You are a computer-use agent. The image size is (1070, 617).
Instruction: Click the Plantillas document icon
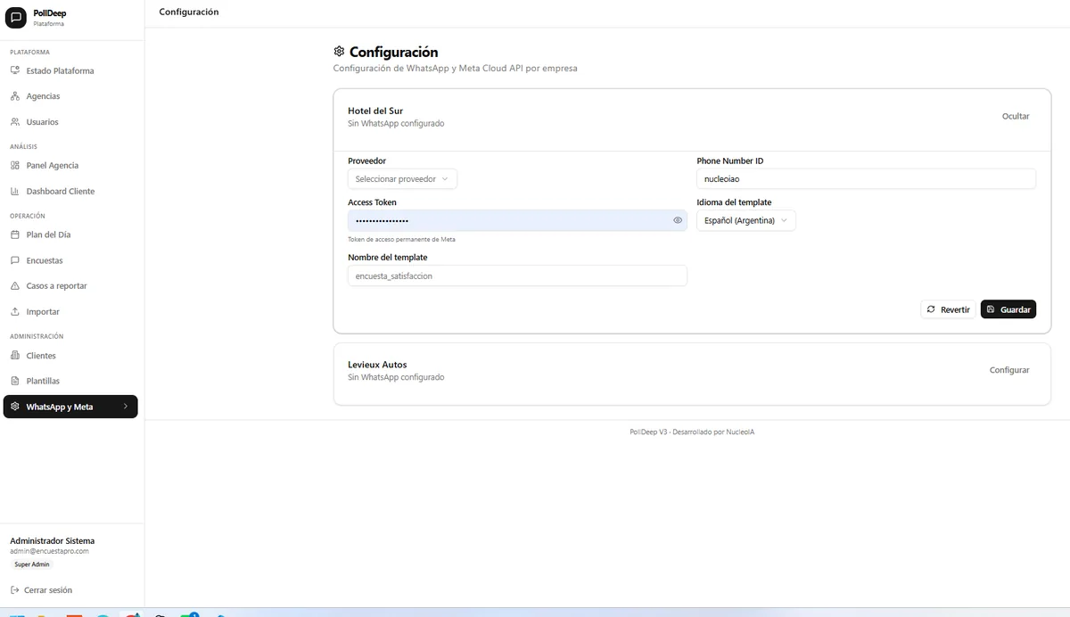[15, 381]
